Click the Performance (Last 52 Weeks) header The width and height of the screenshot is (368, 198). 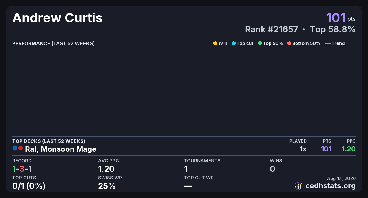point(53,43)
